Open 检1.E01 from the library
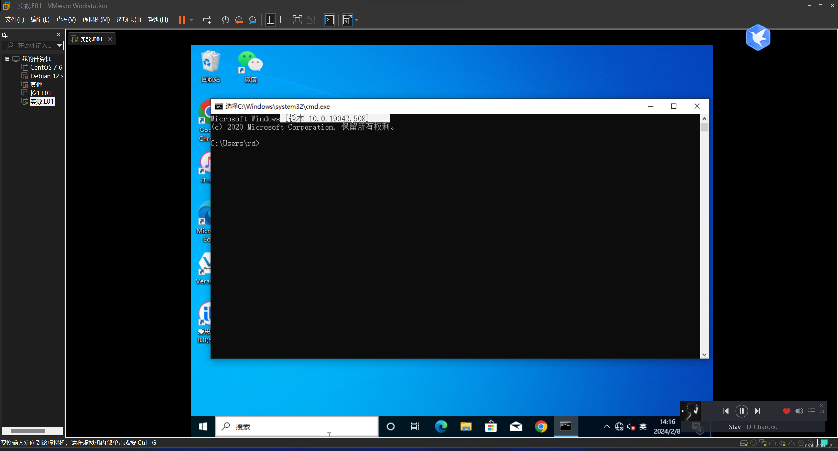The image size is (838, 451). [x=41, y=93]
